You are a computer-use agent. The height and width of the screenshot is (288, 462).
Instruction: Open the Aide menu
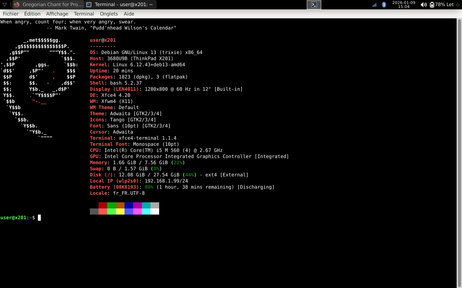tap(129, 14)
